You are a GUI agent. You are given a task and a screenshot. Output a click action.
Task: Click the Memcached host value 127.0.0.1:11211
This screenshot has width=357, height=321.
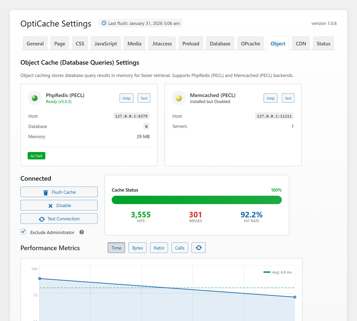coord(274,116)
